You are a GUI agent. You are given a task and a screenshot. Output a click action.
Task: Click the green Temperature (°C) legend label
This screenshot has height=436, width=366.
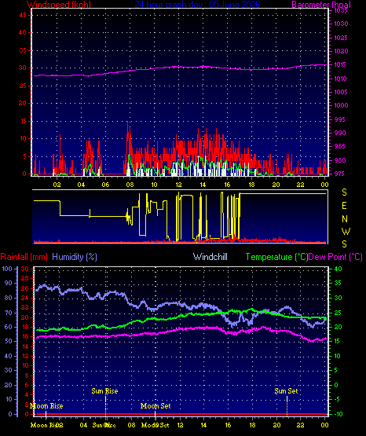click(x=276, y=257)
